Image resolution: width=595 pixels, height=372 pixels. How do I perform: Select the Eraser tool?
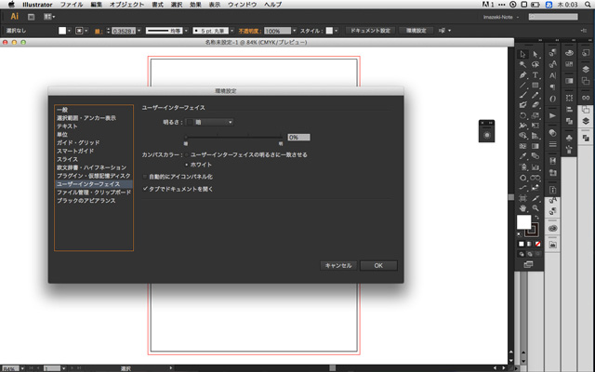click(535, 105)
